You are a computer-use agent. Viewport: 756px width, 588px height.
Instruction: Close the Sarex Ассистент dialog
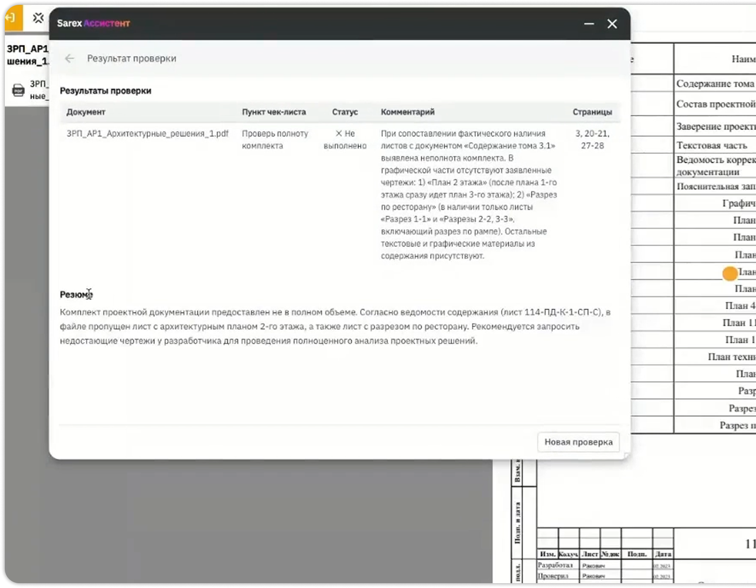pyautogui.click(x=612, y=24)
